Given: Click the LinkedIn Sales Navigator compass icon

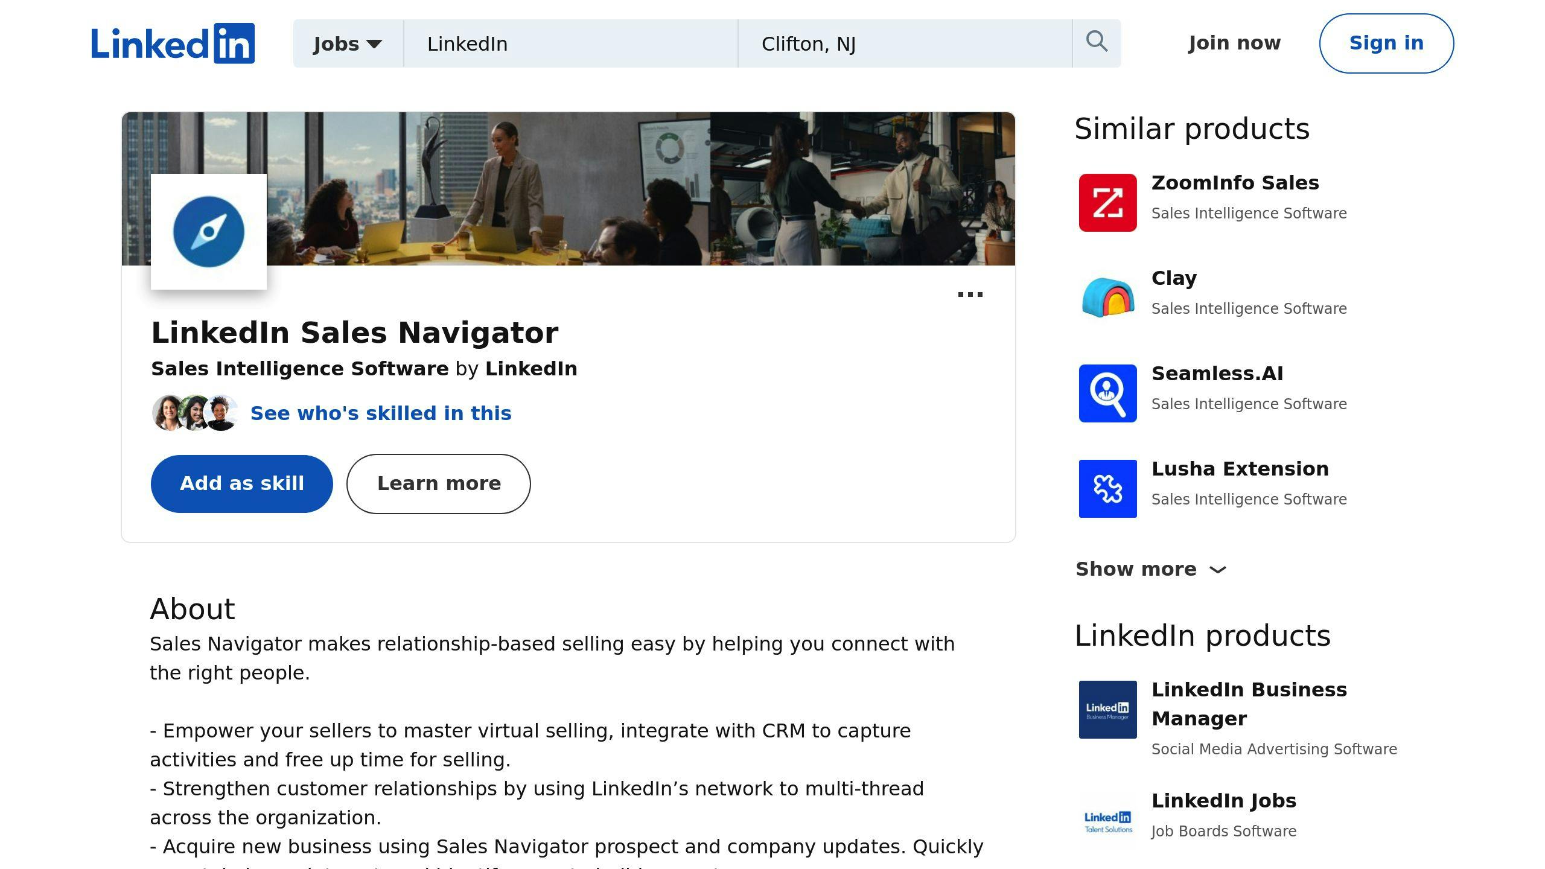Looking at the screenshot, I should (208, 231).
